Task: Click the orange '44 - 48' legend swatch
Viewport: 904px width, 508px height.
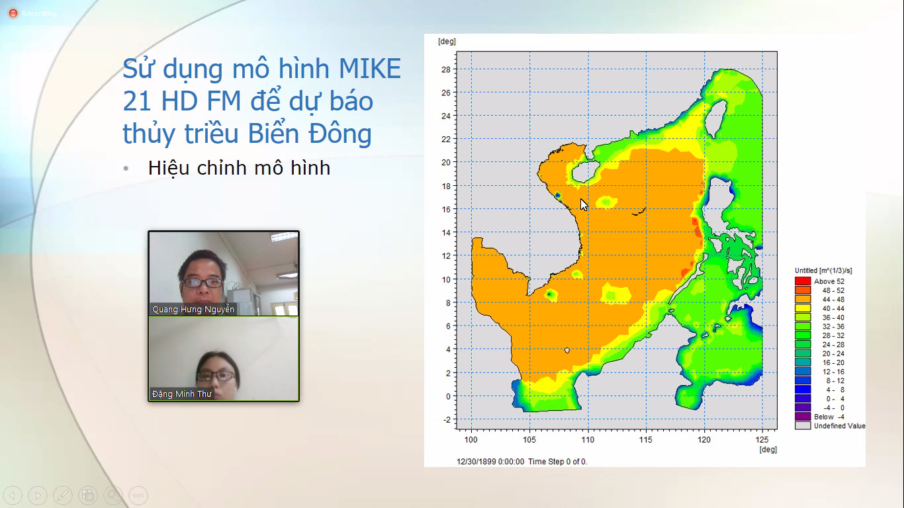Action: click(803, 299)
